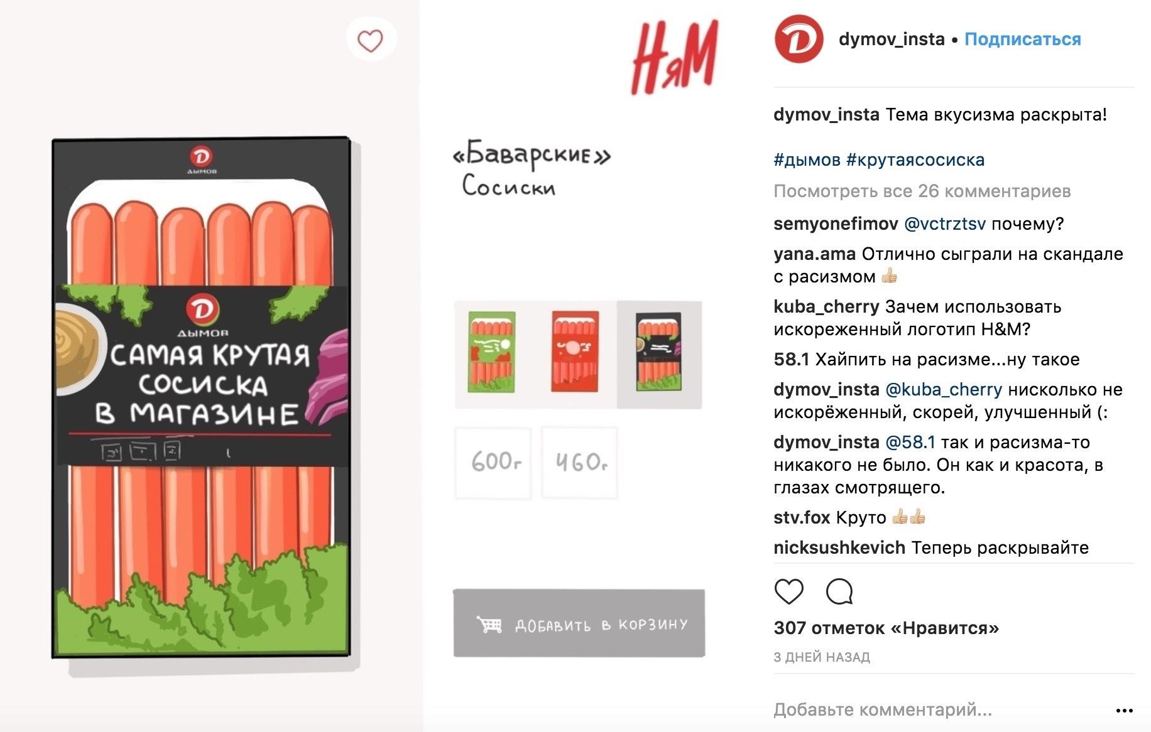Click the dymov_insta profile avatar
Viewport: 1151px width, 732px height.
point(799,40)
